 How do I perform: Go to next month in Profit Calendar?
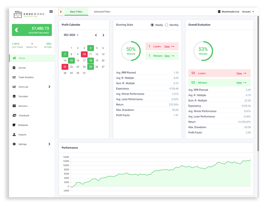pyautogui.click(x=103, y=35)
